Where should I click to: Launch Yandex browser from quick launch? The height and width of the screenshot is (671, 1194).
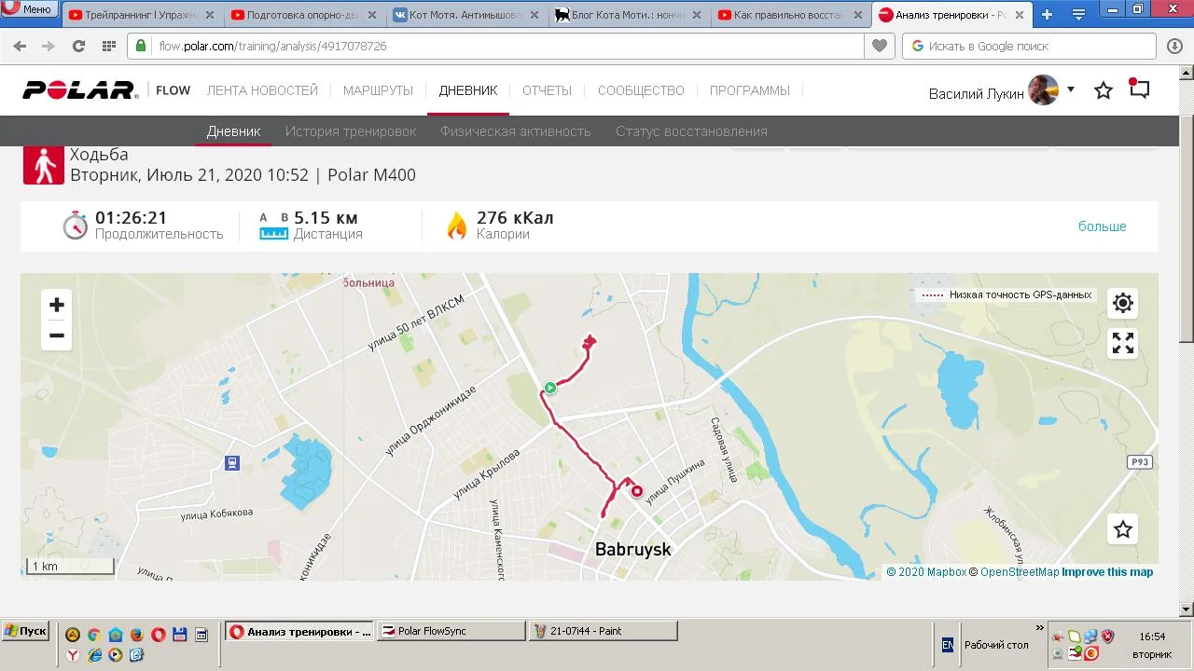click(73, 655)
